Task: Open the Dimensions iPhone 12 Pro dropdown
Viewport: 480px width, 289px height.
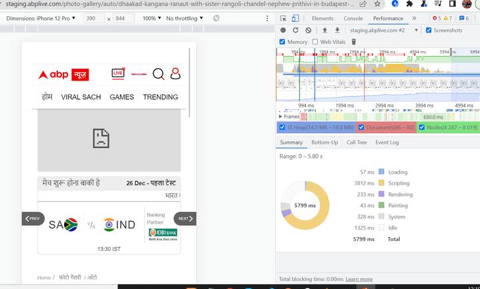Action: [x=41, y=19]
